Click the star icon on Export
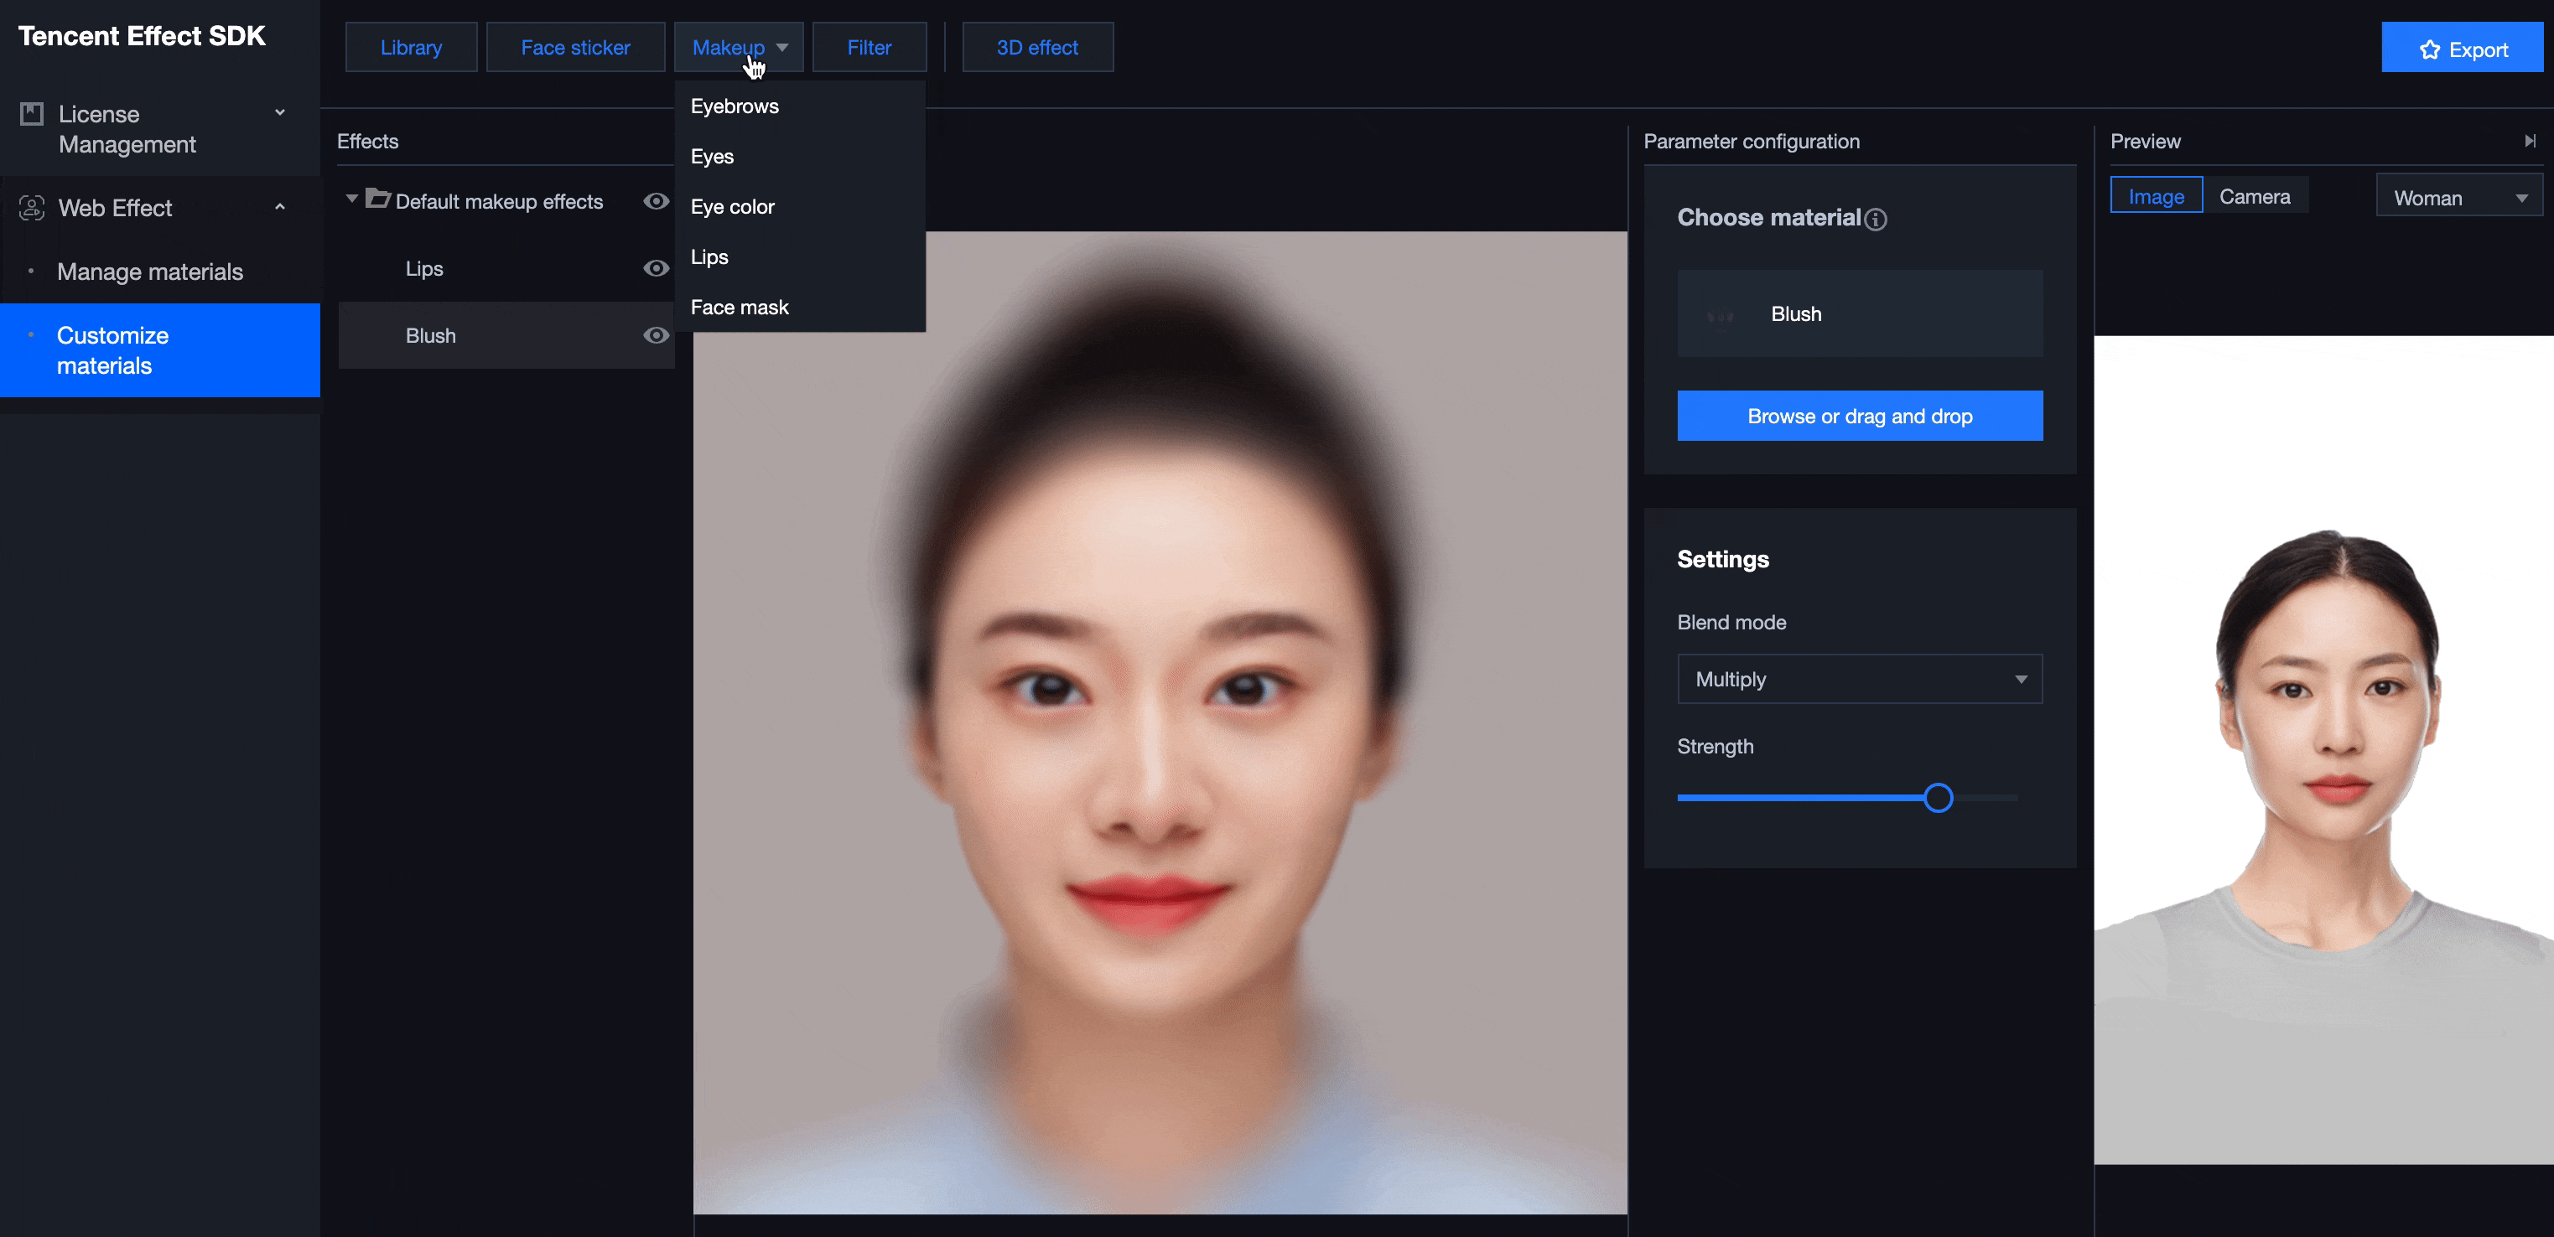This screenshot has width=2554, height=1237. (x=2429, y=49)
